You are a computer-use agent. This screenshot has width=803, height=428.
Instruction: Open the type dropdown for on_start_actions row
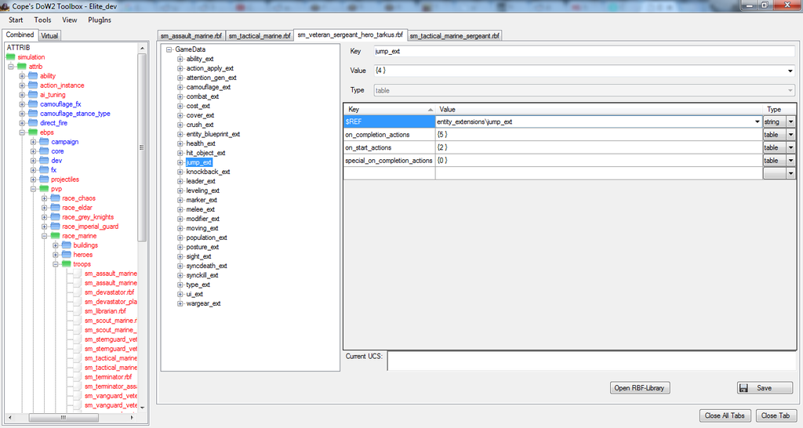(x=790, y=147)
